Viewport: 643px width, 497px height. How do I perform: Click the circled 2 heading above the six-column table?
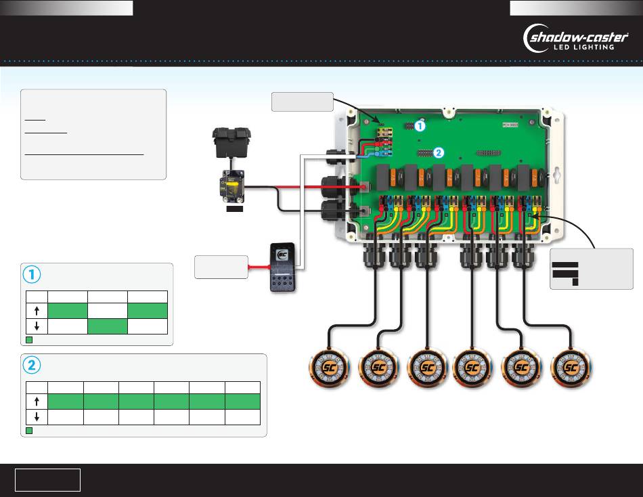point(32,365)
